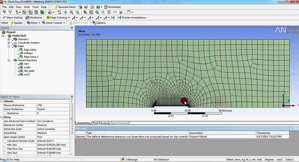Switch to ISO view icon
The width and height of the screenshot is (299, 162).
point(109,12)
